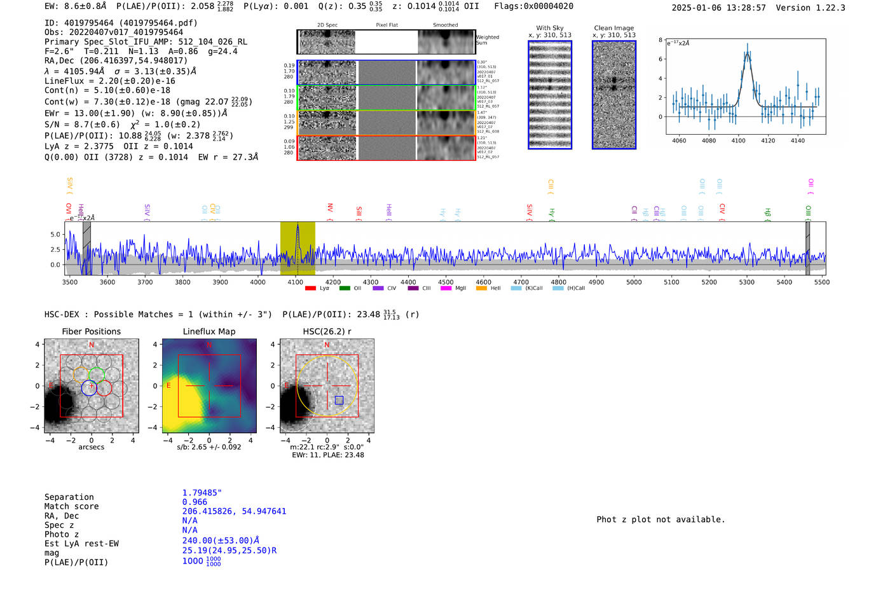
Task: Open the Clean Image cutout
Action: click(x=613, y=95)
